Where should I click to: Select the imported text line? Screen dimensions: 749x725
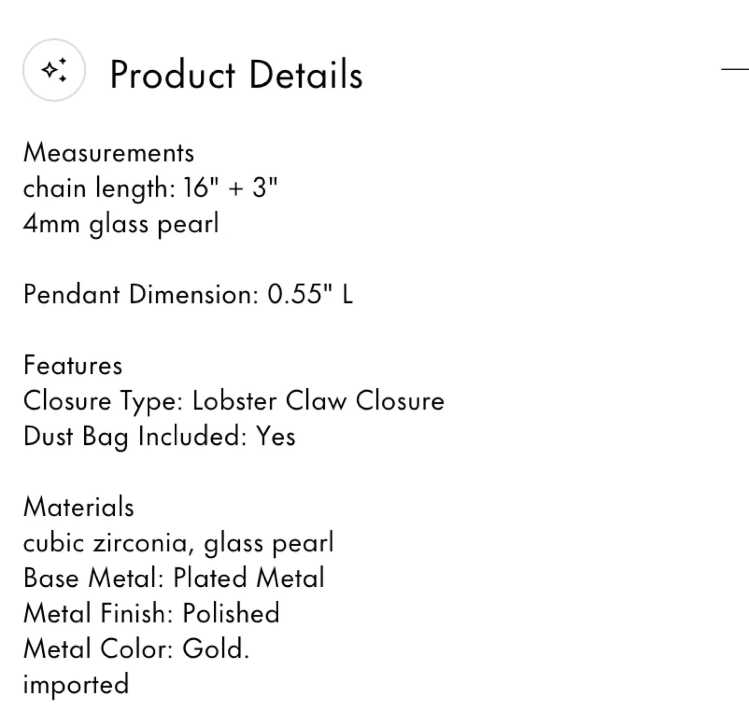point(76,685)
